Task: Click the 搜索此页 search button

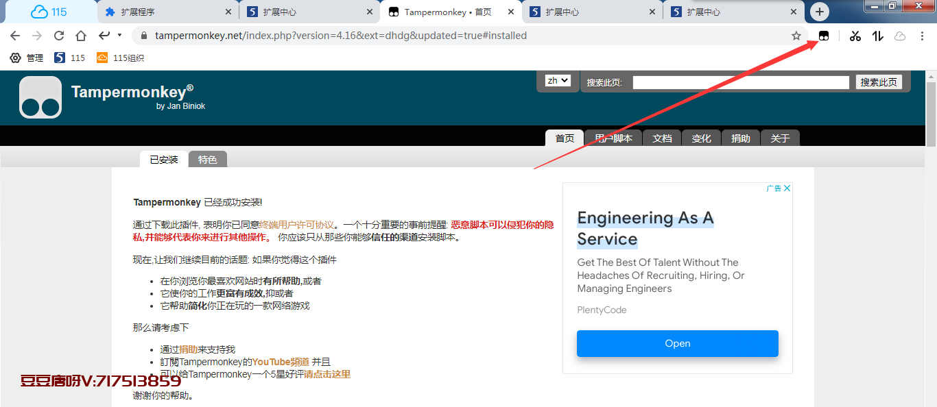Action: pos(878,82)
